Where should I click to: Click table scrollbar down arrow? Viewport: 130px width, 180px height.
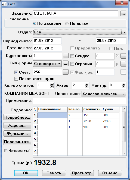(x=124, y=153)
